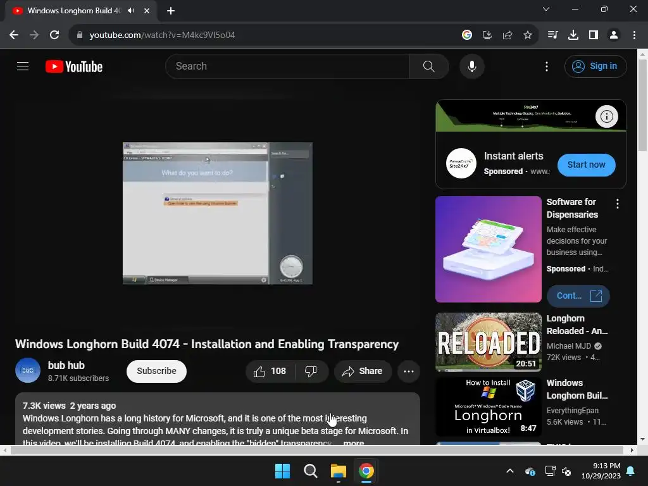
Task: Open the bub hub channel name link
Action: 66,365
